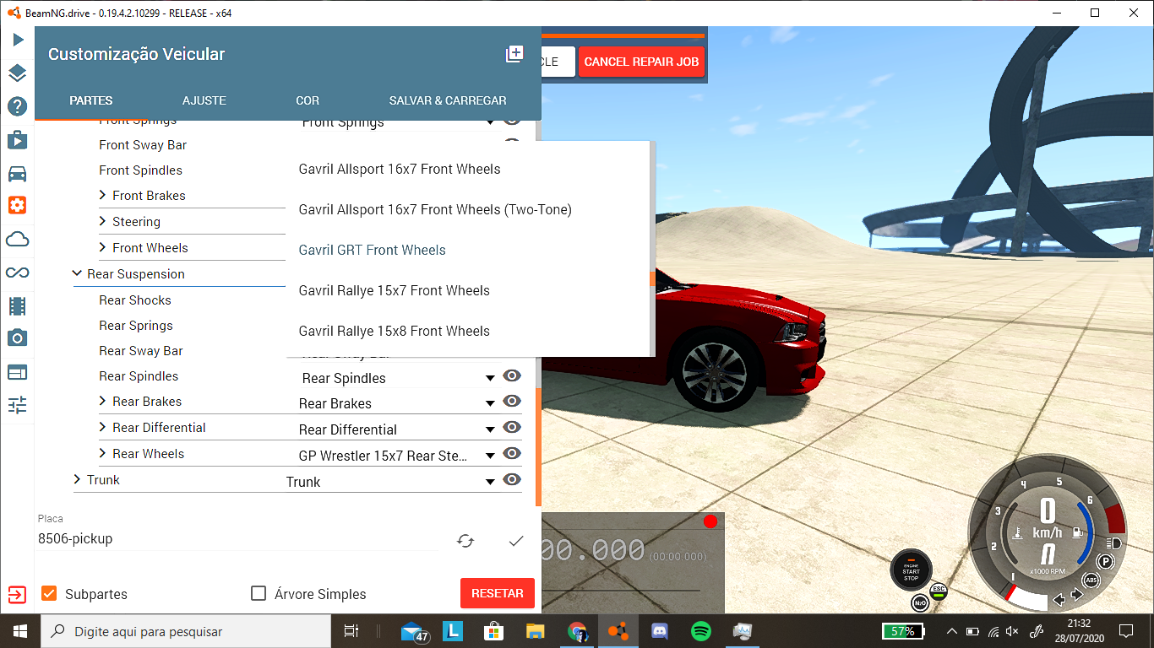Click the Placa license plate input field
The width and height of the screenshot is (1154, 648).
click(238, 539)
